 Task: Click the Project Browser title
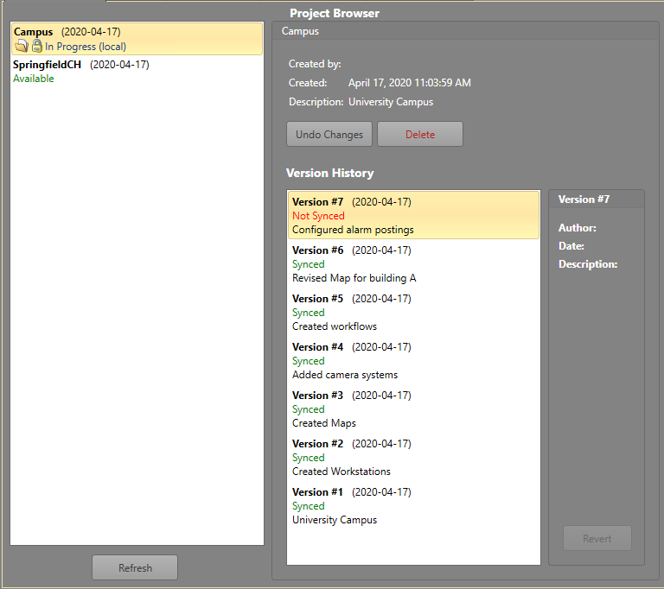334,13
